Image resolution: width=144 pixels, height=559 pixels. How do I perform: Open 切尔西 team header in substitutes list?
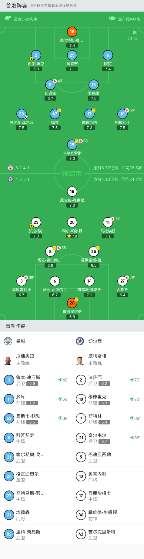point(108,341)
